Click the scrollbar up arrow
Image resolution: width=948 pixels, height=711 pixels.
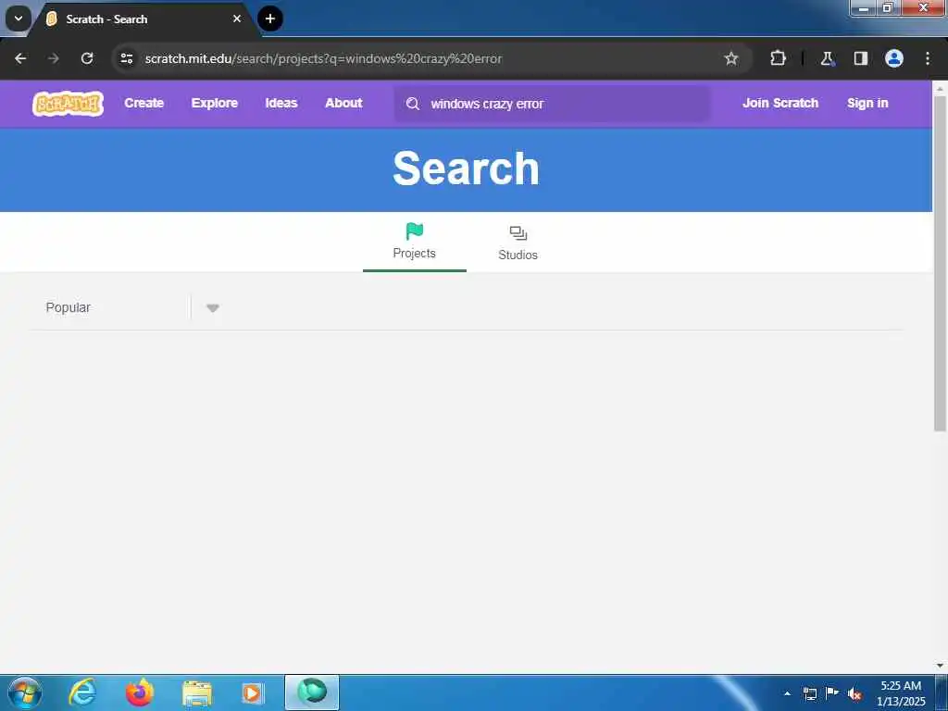click(x=940, y=88)
